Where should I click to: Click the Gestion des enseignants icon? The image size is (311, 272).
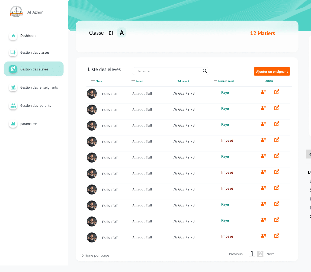pyautogui.click(x=13, y=88)
